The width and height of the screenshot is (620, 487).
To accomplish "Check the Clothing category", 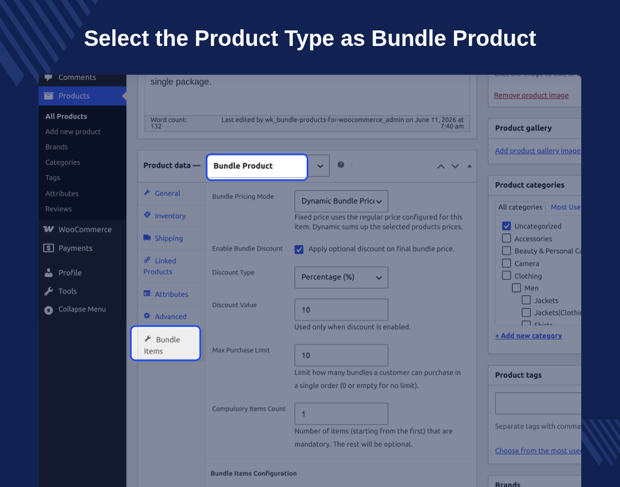I will tap(507, 275).
